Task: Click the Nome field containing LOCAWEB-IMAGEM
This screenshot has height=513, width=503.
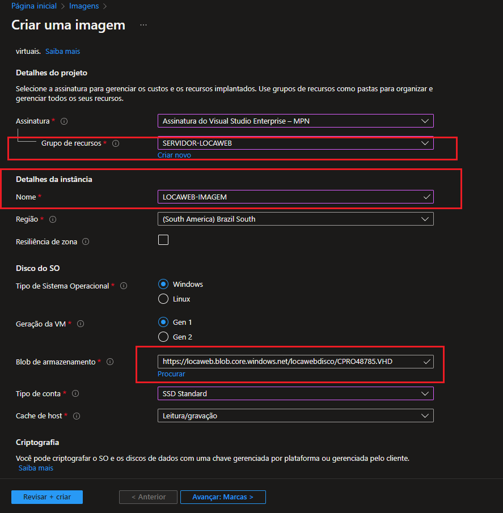Action: (x=289, y=197)
